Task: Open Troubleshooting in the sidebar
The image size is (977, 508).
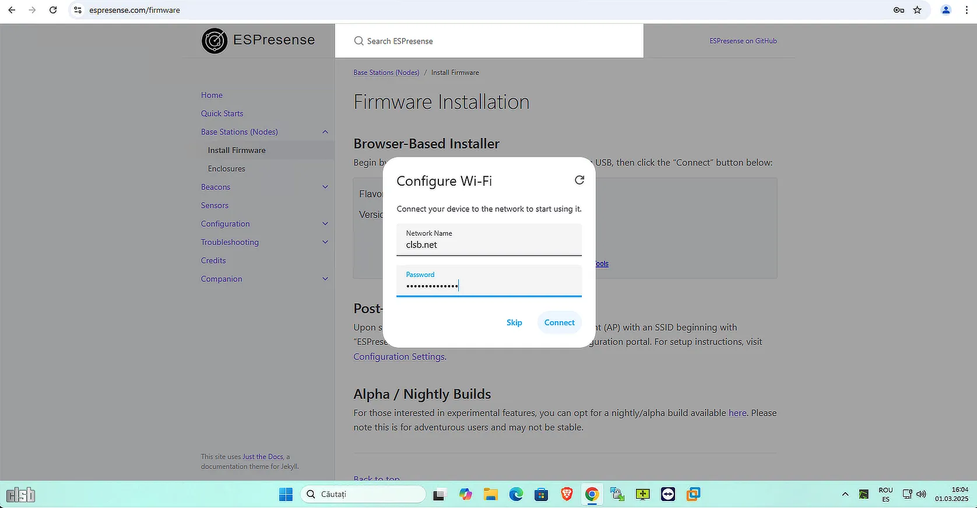Action: [x=230, y=242]
